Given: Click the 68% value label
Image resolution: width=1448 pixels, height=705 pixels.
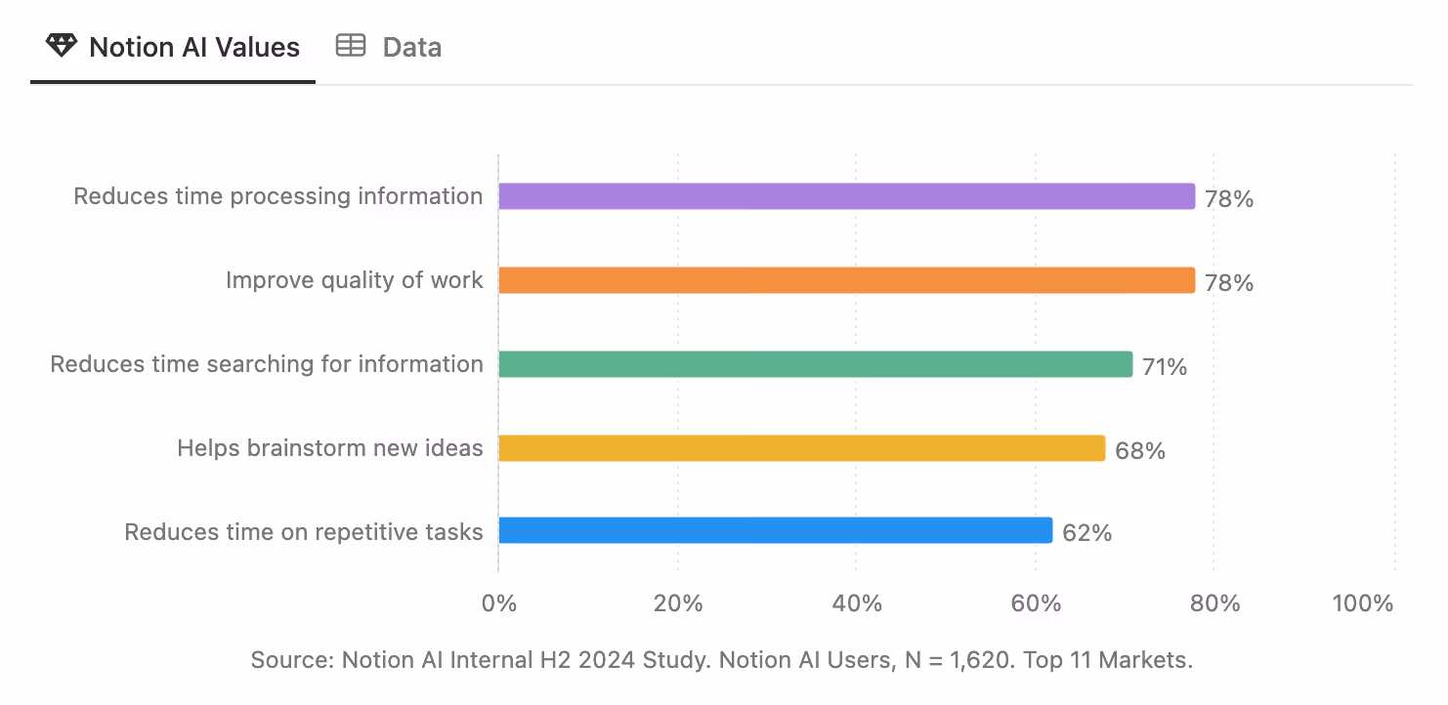Looking at the screenshot, I should click(1138, 450).
